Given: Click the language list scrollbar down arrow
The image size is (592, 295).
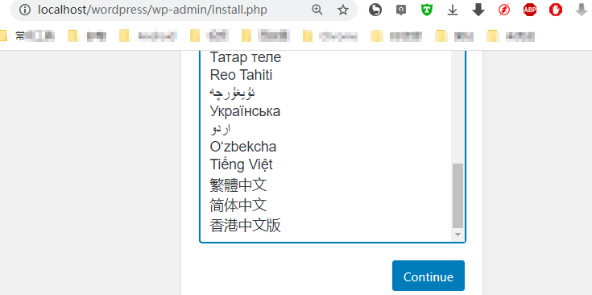Looking at the screenshot, I should coord(458,235).
